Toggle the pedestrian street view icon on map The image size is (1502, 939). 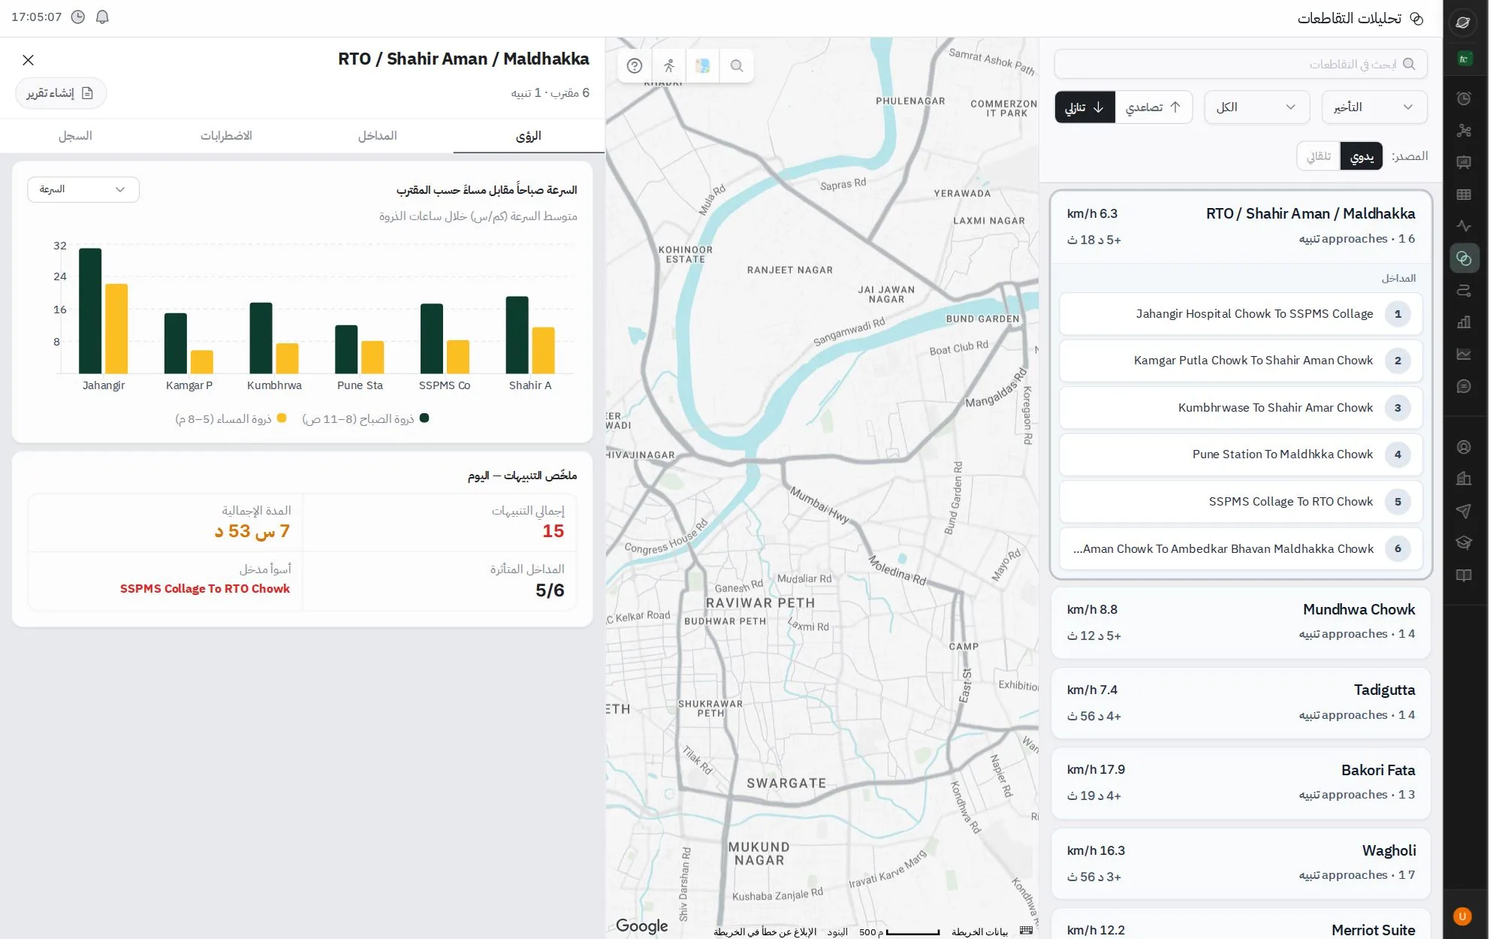669,66
